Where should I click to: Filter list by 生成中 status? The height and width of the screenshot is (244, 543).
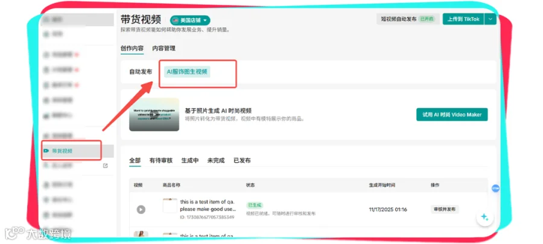pyautogui.click(x=190, y=160)
